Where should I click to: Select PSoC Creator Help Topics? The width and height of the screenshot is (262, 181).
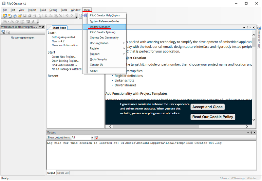click(104, 15)
